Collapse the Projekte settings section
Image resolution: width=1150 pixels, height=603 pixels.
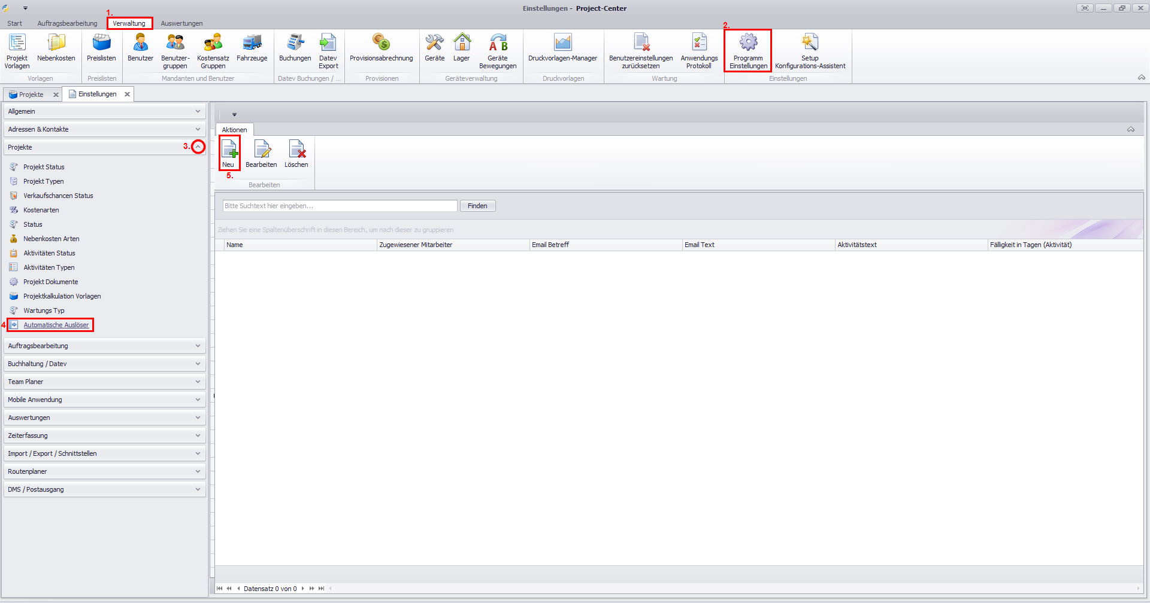pos(198,147)
